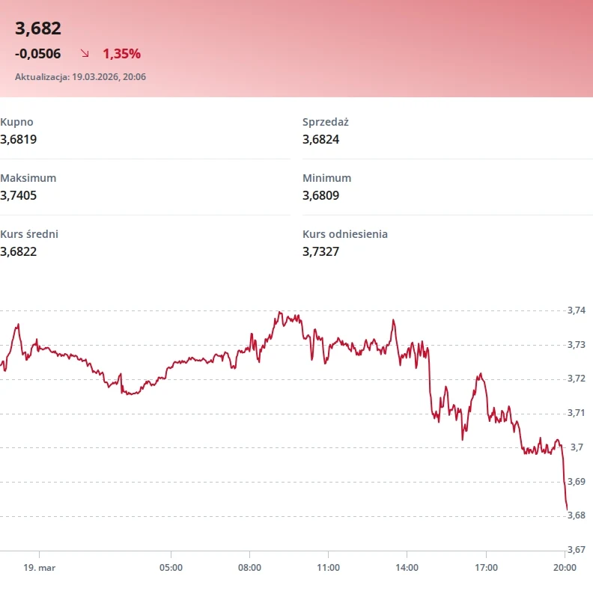Click the red downward trend arrow icon

[x=85, y=54]
